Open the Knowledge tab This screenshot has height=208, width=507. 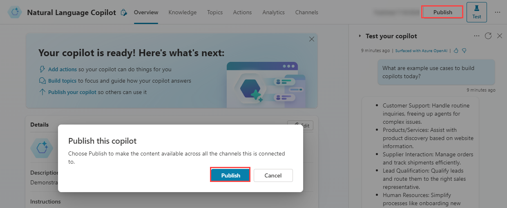point(183,12)
